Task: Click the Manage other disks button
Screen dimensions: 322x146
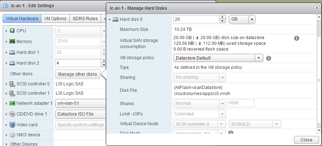Action: [77, 74]
